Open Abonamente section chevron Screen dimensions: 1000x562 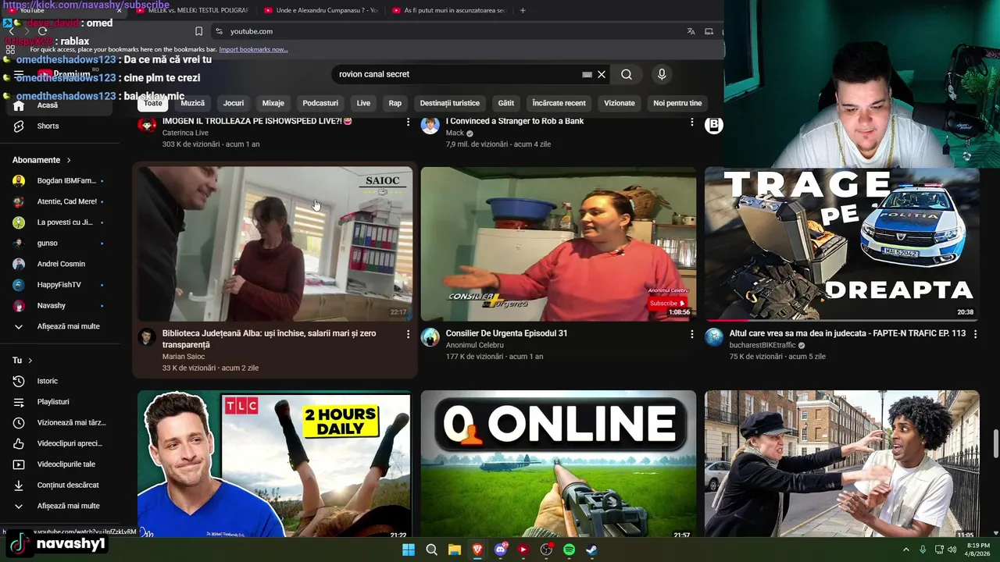click(x=69, y=160)
